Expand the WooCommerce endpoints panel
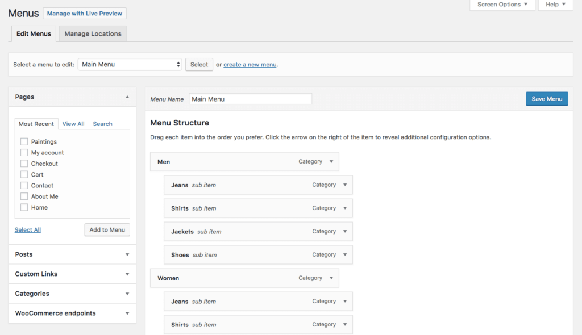 [x=72, y=313]
